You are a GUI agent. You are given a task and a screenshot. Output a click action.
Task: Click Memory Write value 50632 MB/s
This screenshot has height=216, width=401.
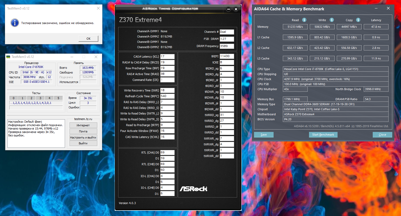tap(322, 27)
